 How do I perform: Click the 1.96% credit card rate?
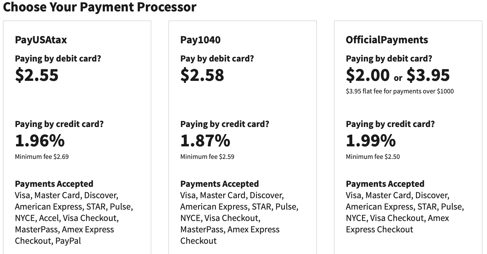pyautogui.click(x=40, y=141)
